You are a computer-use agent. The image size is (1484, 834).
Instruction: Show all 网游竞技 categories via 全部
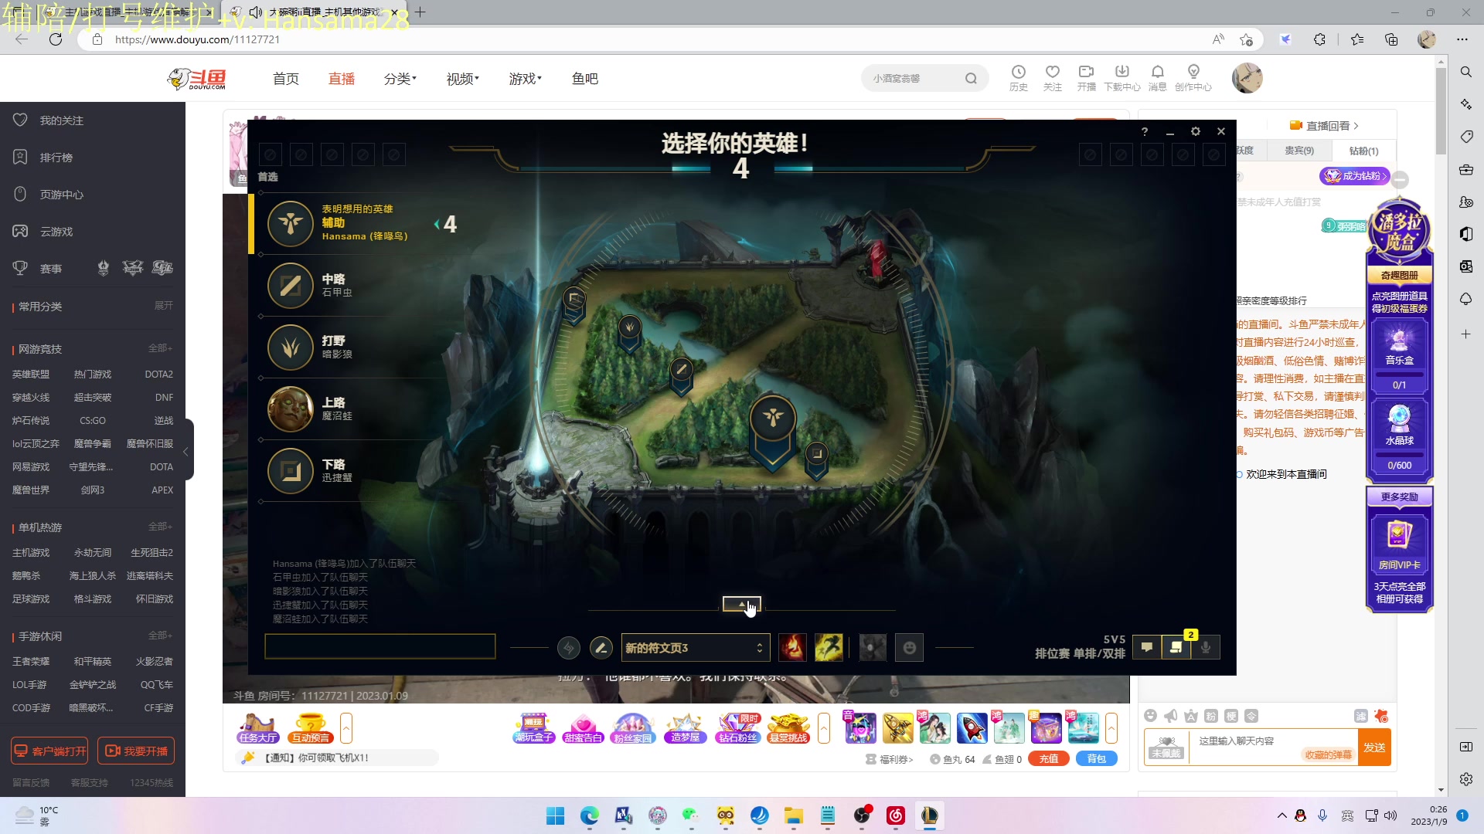[x=161, y=348]
